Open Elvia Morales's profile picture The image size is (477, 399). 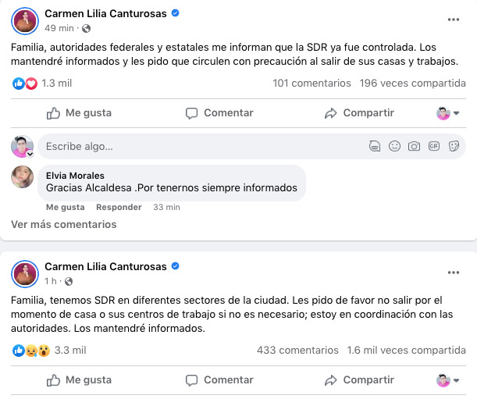[23, 176]
